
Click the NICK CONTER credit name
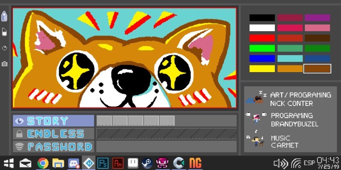pos(291,103)
